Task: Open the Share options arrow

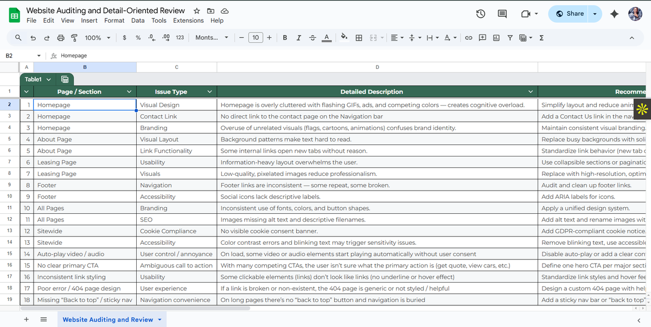Action: pyautogui.click(x=596, y=14)
